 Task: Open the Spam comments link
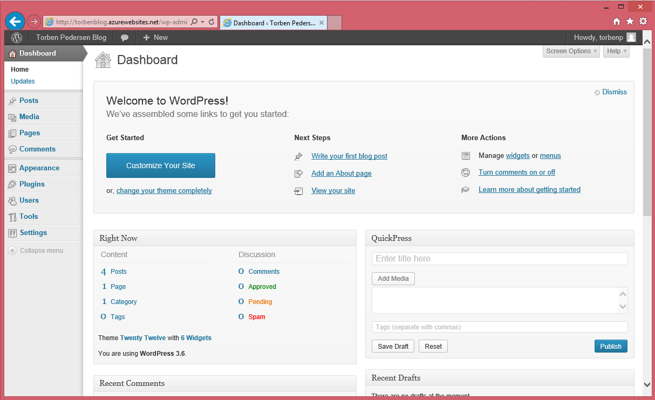[x=257, y=317]
